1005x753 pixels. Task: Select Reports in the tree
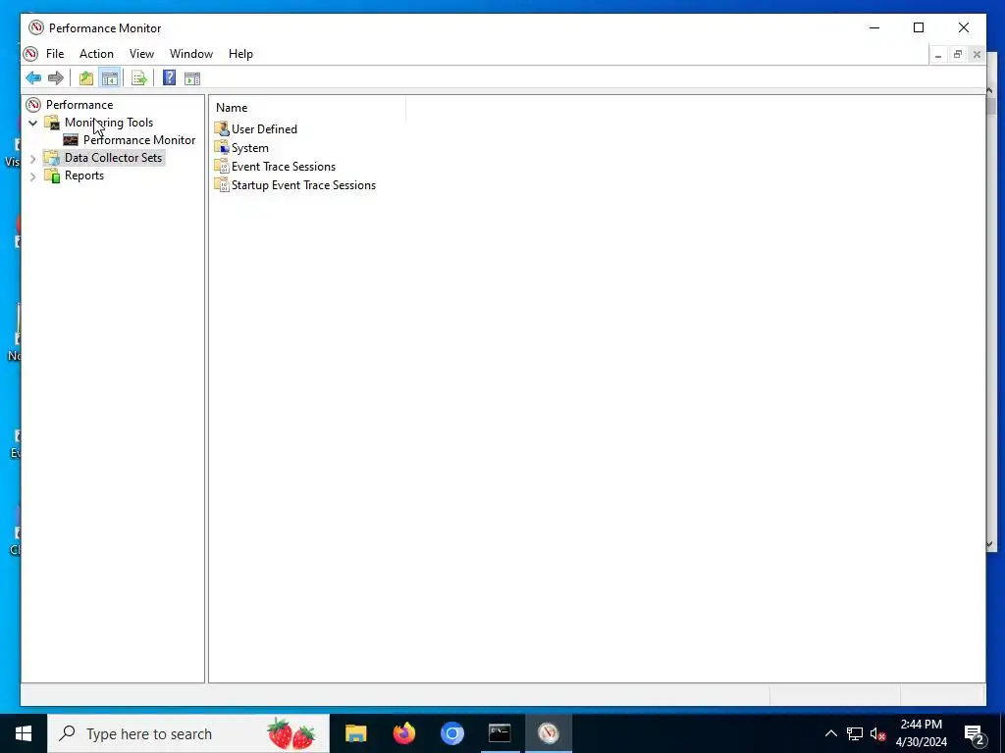point(84,176)
